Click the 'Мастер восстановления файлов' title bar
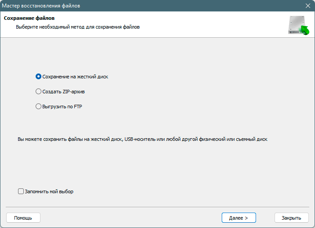Image resolution: width=315 pixels, height=228 pixels. [41, 6]
